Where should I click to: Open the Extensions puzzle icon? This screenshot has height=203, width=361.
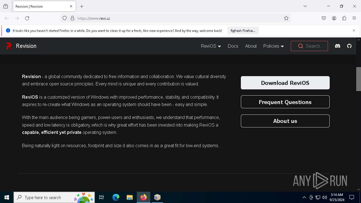(344, 18)
